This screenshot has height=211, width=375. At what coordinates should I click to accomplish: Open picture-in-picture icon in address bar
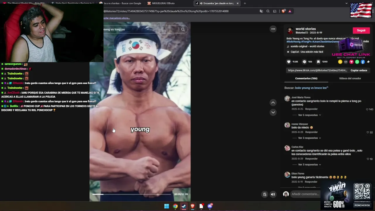click(275, 11)
